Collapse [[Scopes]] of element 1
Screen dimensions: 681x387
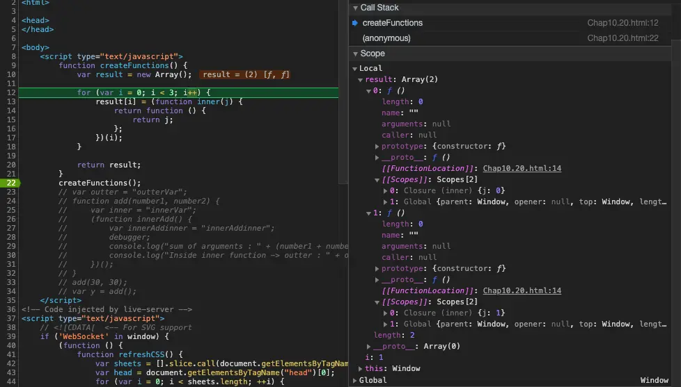click(377, 302)
